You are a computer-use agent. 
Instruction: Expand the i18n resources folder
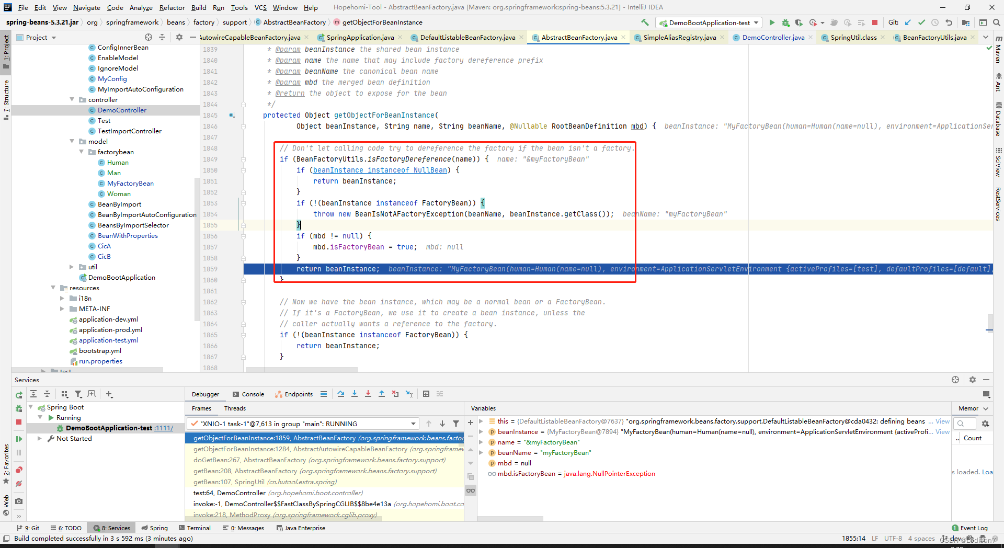point(62,298)
